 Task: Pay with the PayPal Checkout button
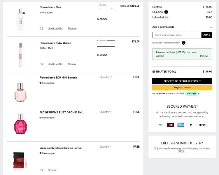(182, 87)
